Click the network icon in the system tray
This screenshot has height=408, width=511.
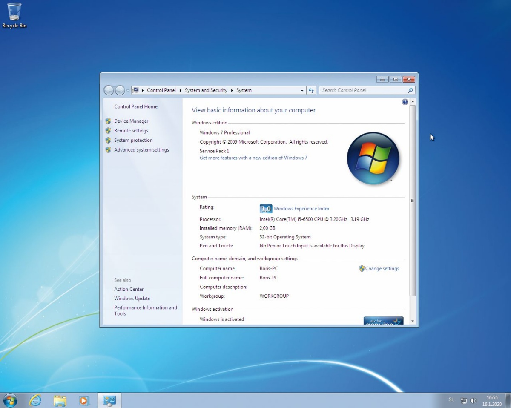point(464,401)
